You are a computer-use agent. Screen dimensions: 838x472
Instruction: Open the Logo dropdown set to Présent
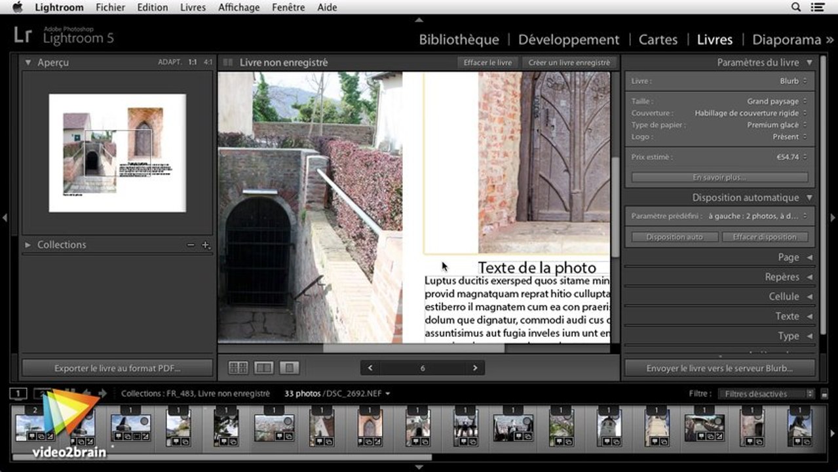(x=790, y=137)
